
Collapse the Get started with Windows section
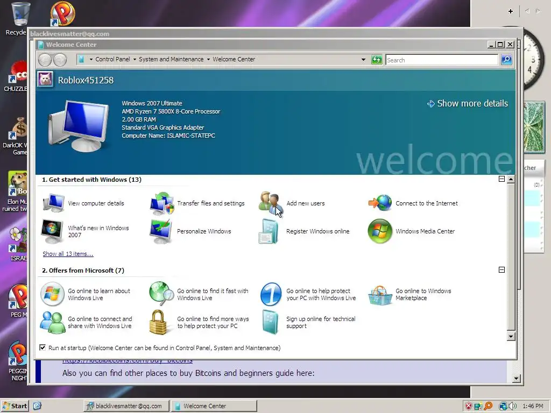click(502, 179)
